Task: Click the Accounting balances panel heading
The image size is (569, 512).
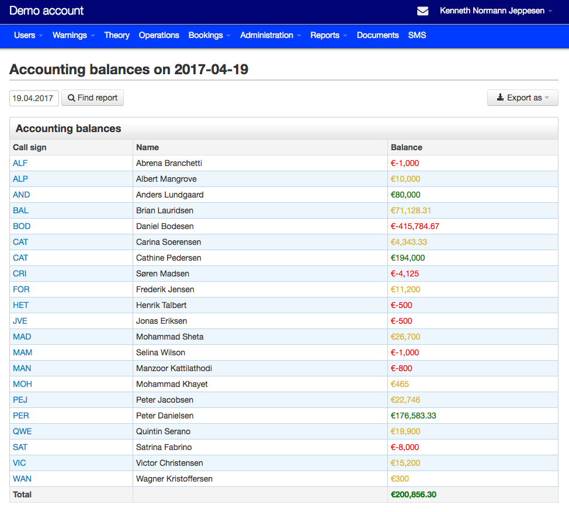Action: tap(68, 129)
